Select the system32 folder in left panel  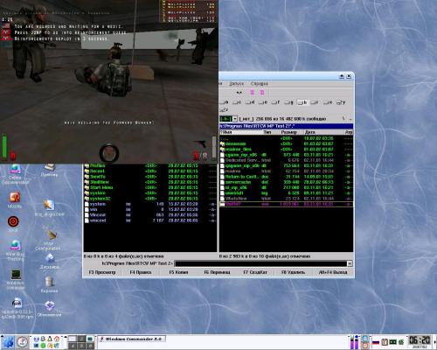(150, 199)
